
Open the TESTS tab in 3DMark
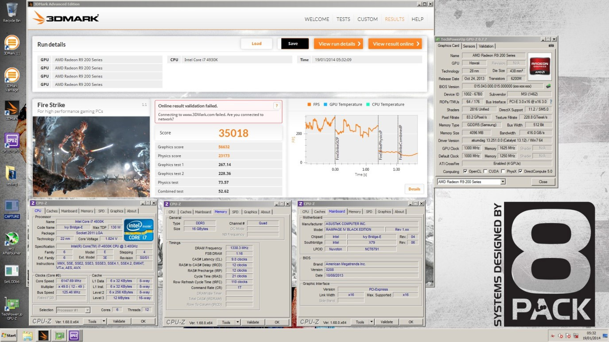[343, 19]
